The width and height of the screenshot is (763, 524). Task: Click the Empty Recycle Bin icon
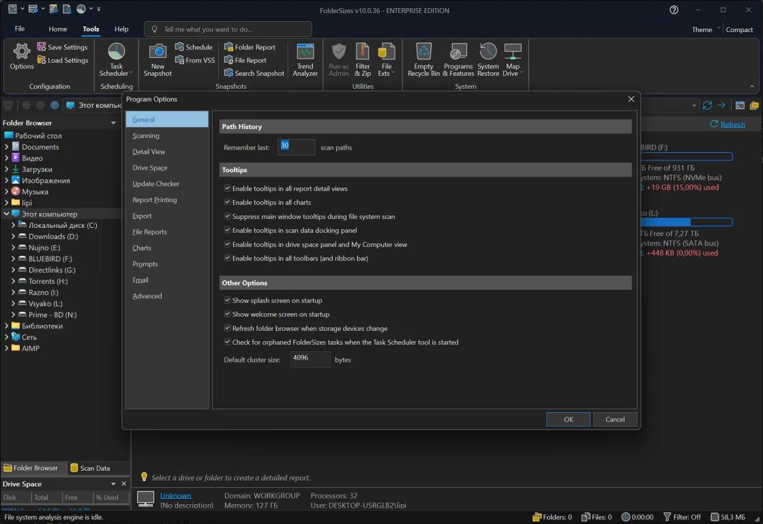click(423, 53)
